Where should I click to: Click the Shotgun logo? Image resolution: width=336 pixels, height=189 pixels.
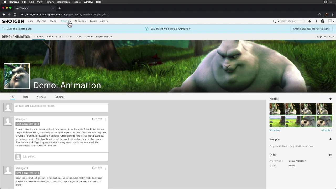tap(13, 21)
